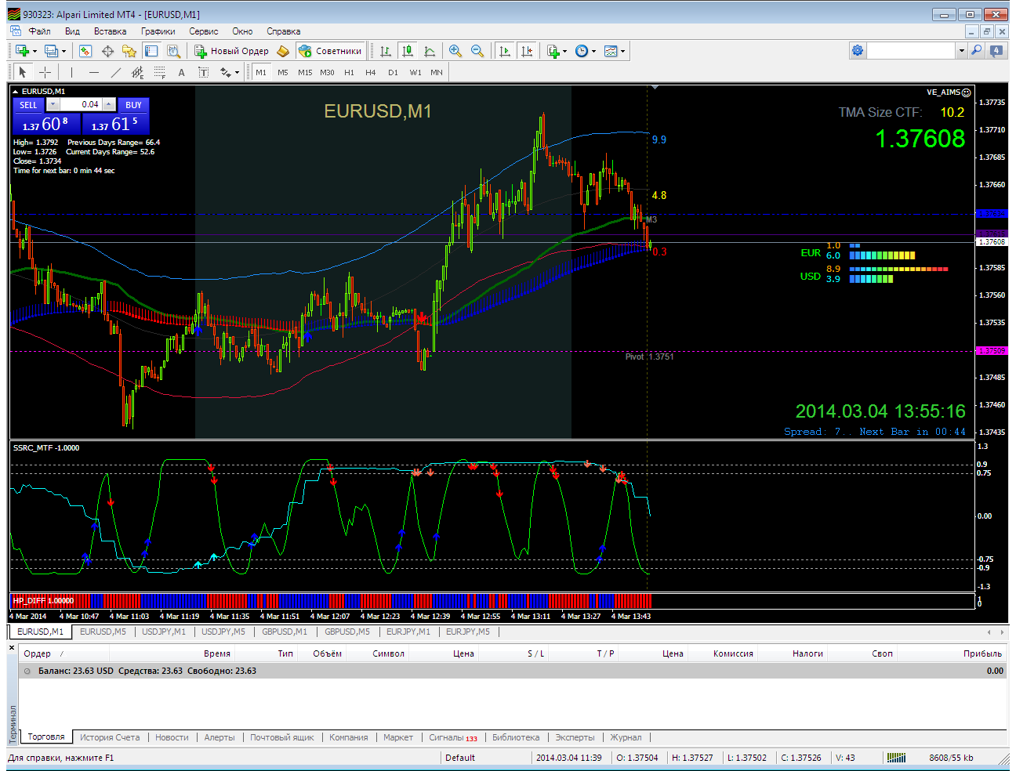Select the M15 timeframe
1016x771 pixels.
coord(305,72)
